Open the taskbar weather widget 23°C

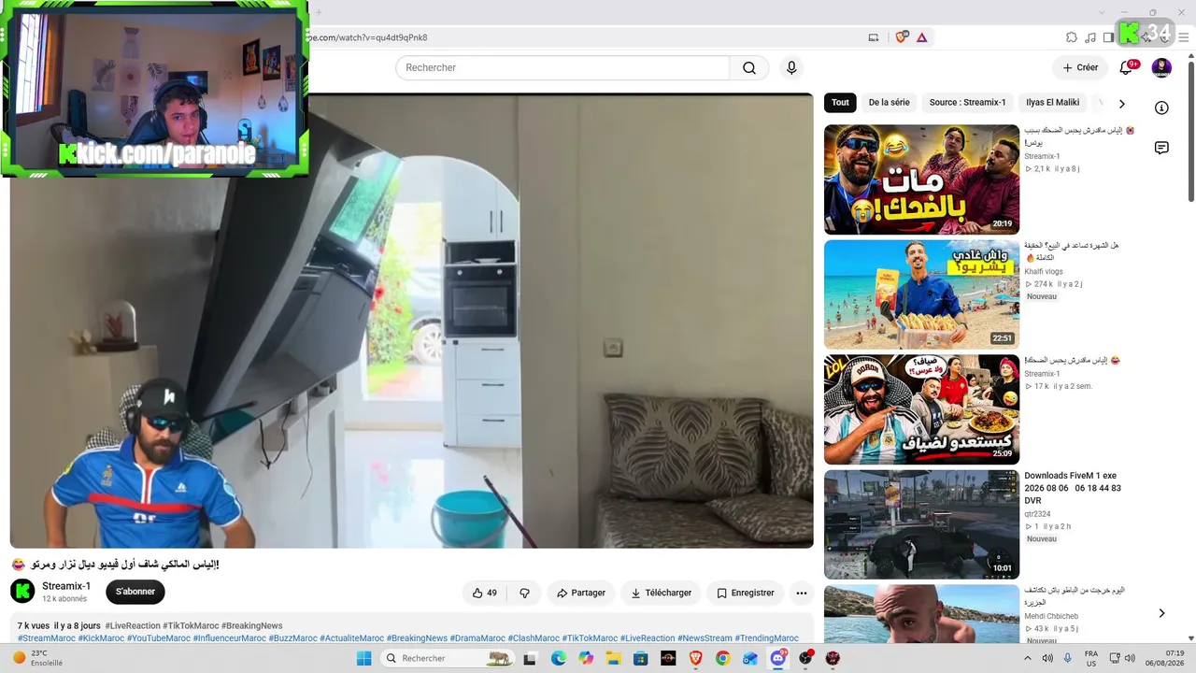(37, 658)
